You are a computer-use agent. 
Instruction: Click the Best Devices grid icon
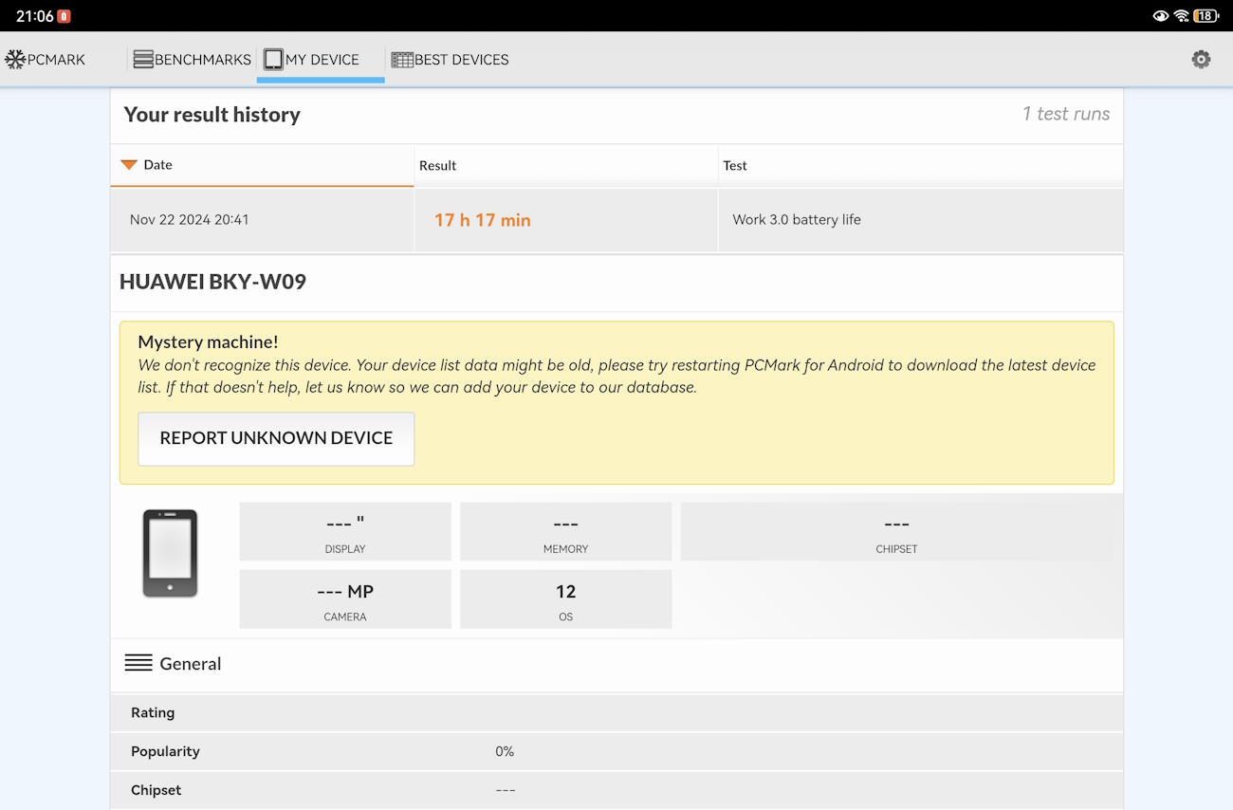coord(402,59)
